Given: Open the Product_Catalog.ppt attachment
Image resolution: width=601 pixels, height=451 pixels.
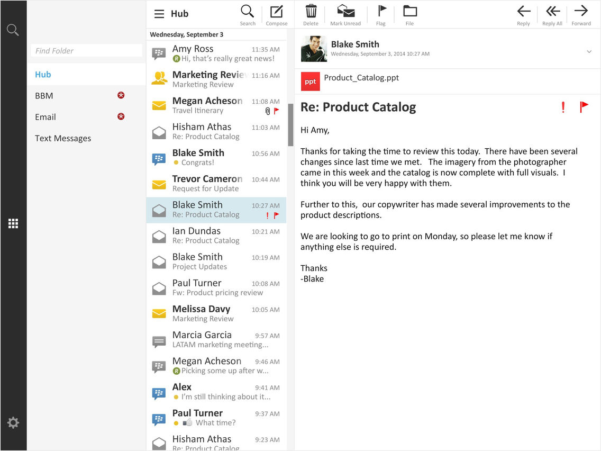Looking at the screenshot, I should click(361, 77).
